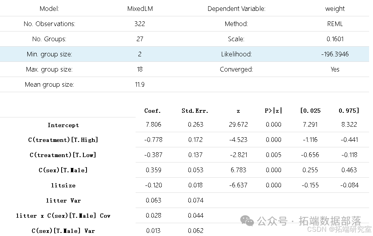373x236 pixels.
Task: Select the Converged Yes value
Action: (x=335, y=69)
